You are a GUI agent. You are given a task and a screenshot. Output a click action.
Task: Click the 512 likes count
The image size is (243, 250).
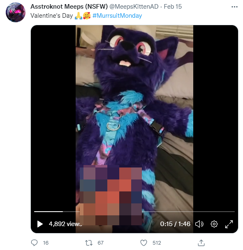pos(157,243)
